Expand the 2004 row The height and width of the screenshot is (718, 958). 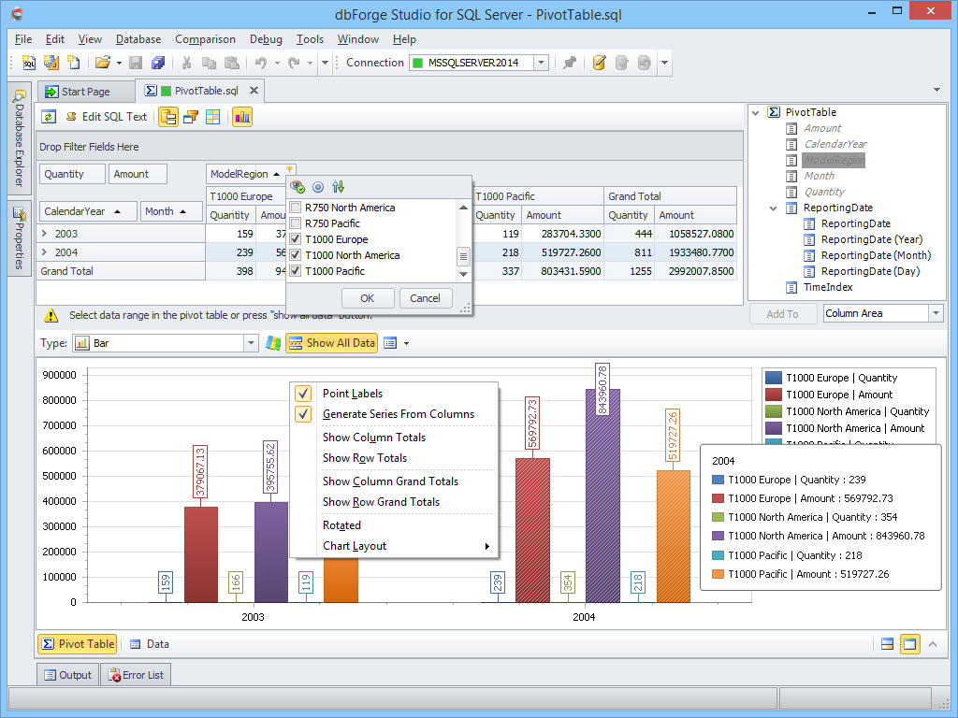pos(44,252)
